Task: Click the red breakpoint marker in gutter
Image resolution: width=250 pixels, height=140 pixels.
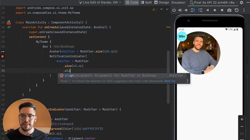Action: (2, 56)
